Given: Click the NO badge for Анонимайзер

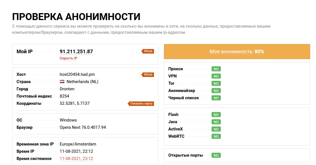Looking at the screenshot, I should (x=216, y=91).
